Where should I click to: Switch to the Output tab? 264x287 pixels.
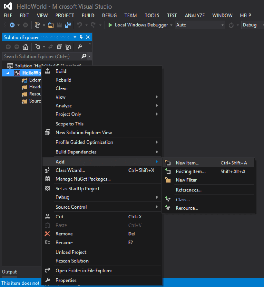point(9,272)
